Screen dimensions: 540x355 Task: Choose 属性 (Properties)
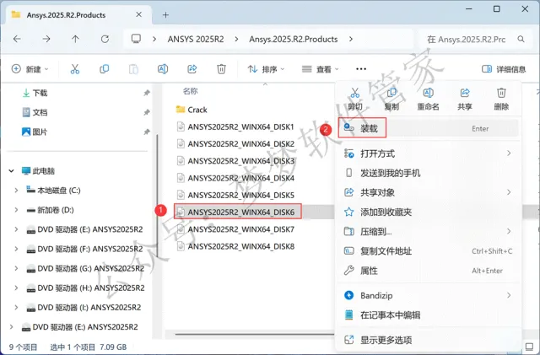428,271
